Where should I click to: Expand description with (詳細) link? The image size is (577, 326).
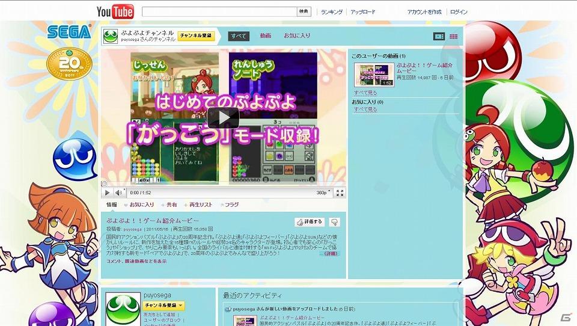pyautogui.click(x=330, y=253)
